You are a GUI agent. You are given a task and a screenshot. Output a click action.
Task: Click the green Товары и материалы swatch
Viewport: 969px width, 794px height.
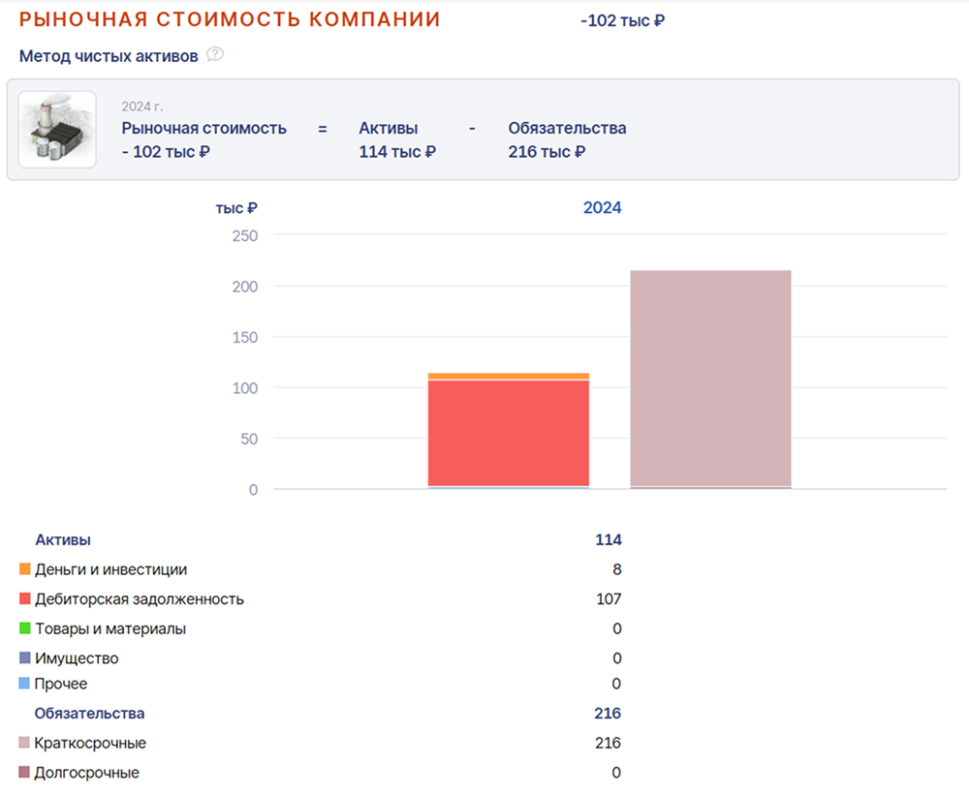(25, 627)
